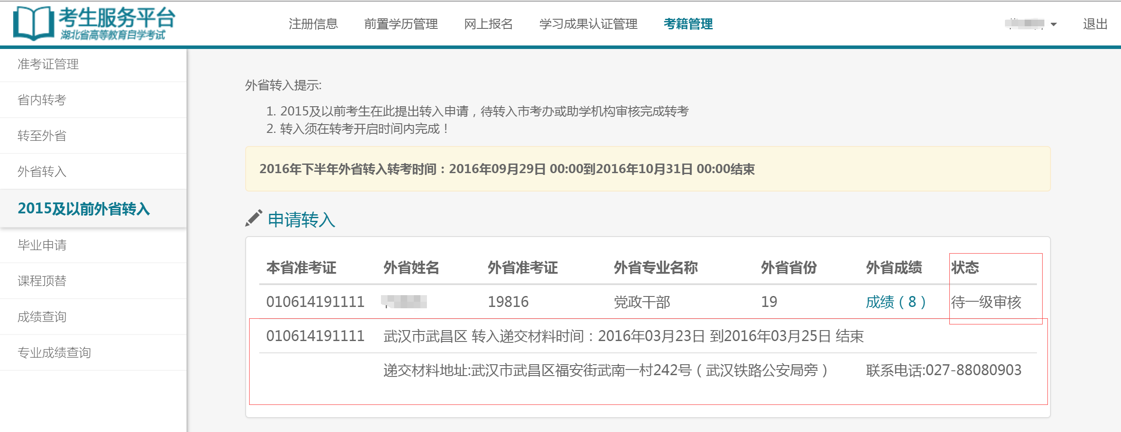The width and height of the screenshot is (1121, 432).
Task: Click the pencil icon beside 申请转入
Action: tap(254, 218)
